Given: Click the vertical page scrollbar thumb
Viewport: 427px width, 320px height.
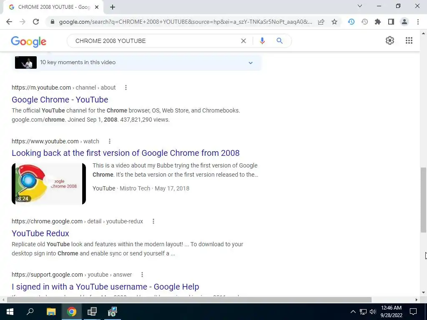Looking at the screenshot, I should pyautogui.click(x=424, y=200).
